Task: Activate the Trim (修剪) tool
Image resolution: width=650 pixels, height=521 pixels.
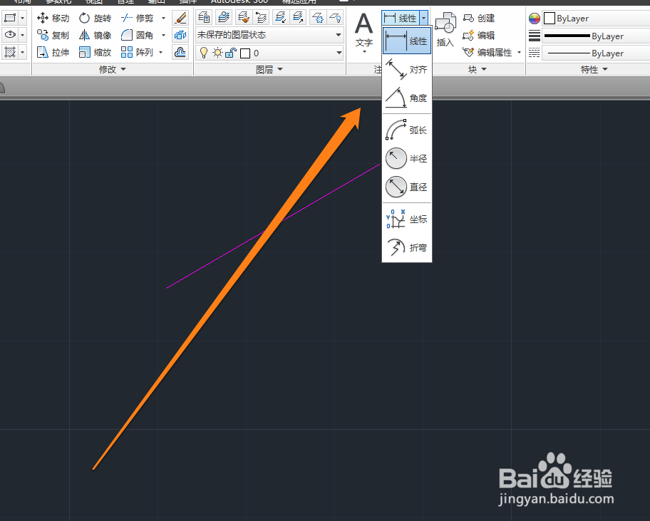Action: pos(138,19)
